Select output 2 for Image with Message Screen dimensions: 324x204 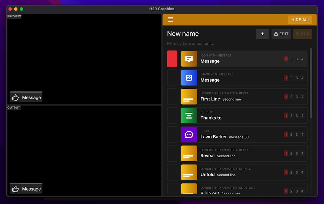click(291, 78)
